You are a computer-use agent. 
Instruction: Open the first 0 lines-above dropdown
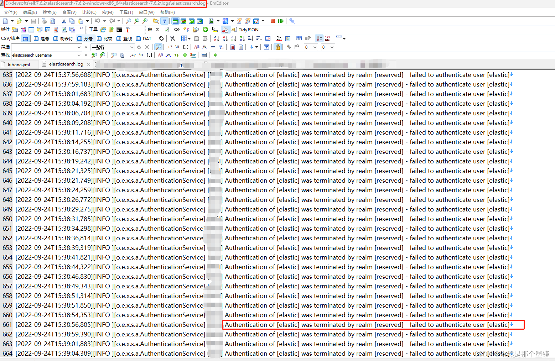click(315, 47)
